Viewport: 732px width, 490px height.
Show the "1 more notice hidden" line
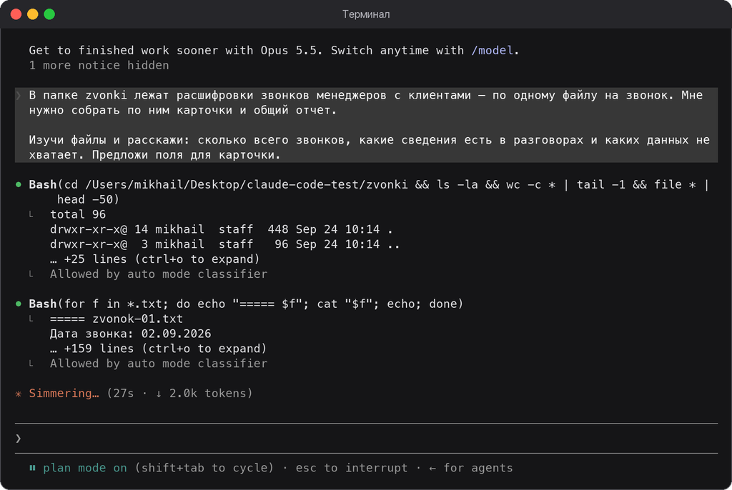99,65
